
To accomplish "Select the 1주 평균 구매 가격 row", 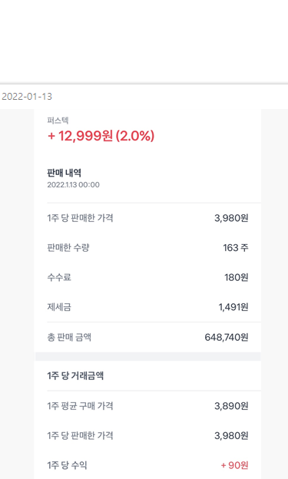I will click(x=147, y=406).
